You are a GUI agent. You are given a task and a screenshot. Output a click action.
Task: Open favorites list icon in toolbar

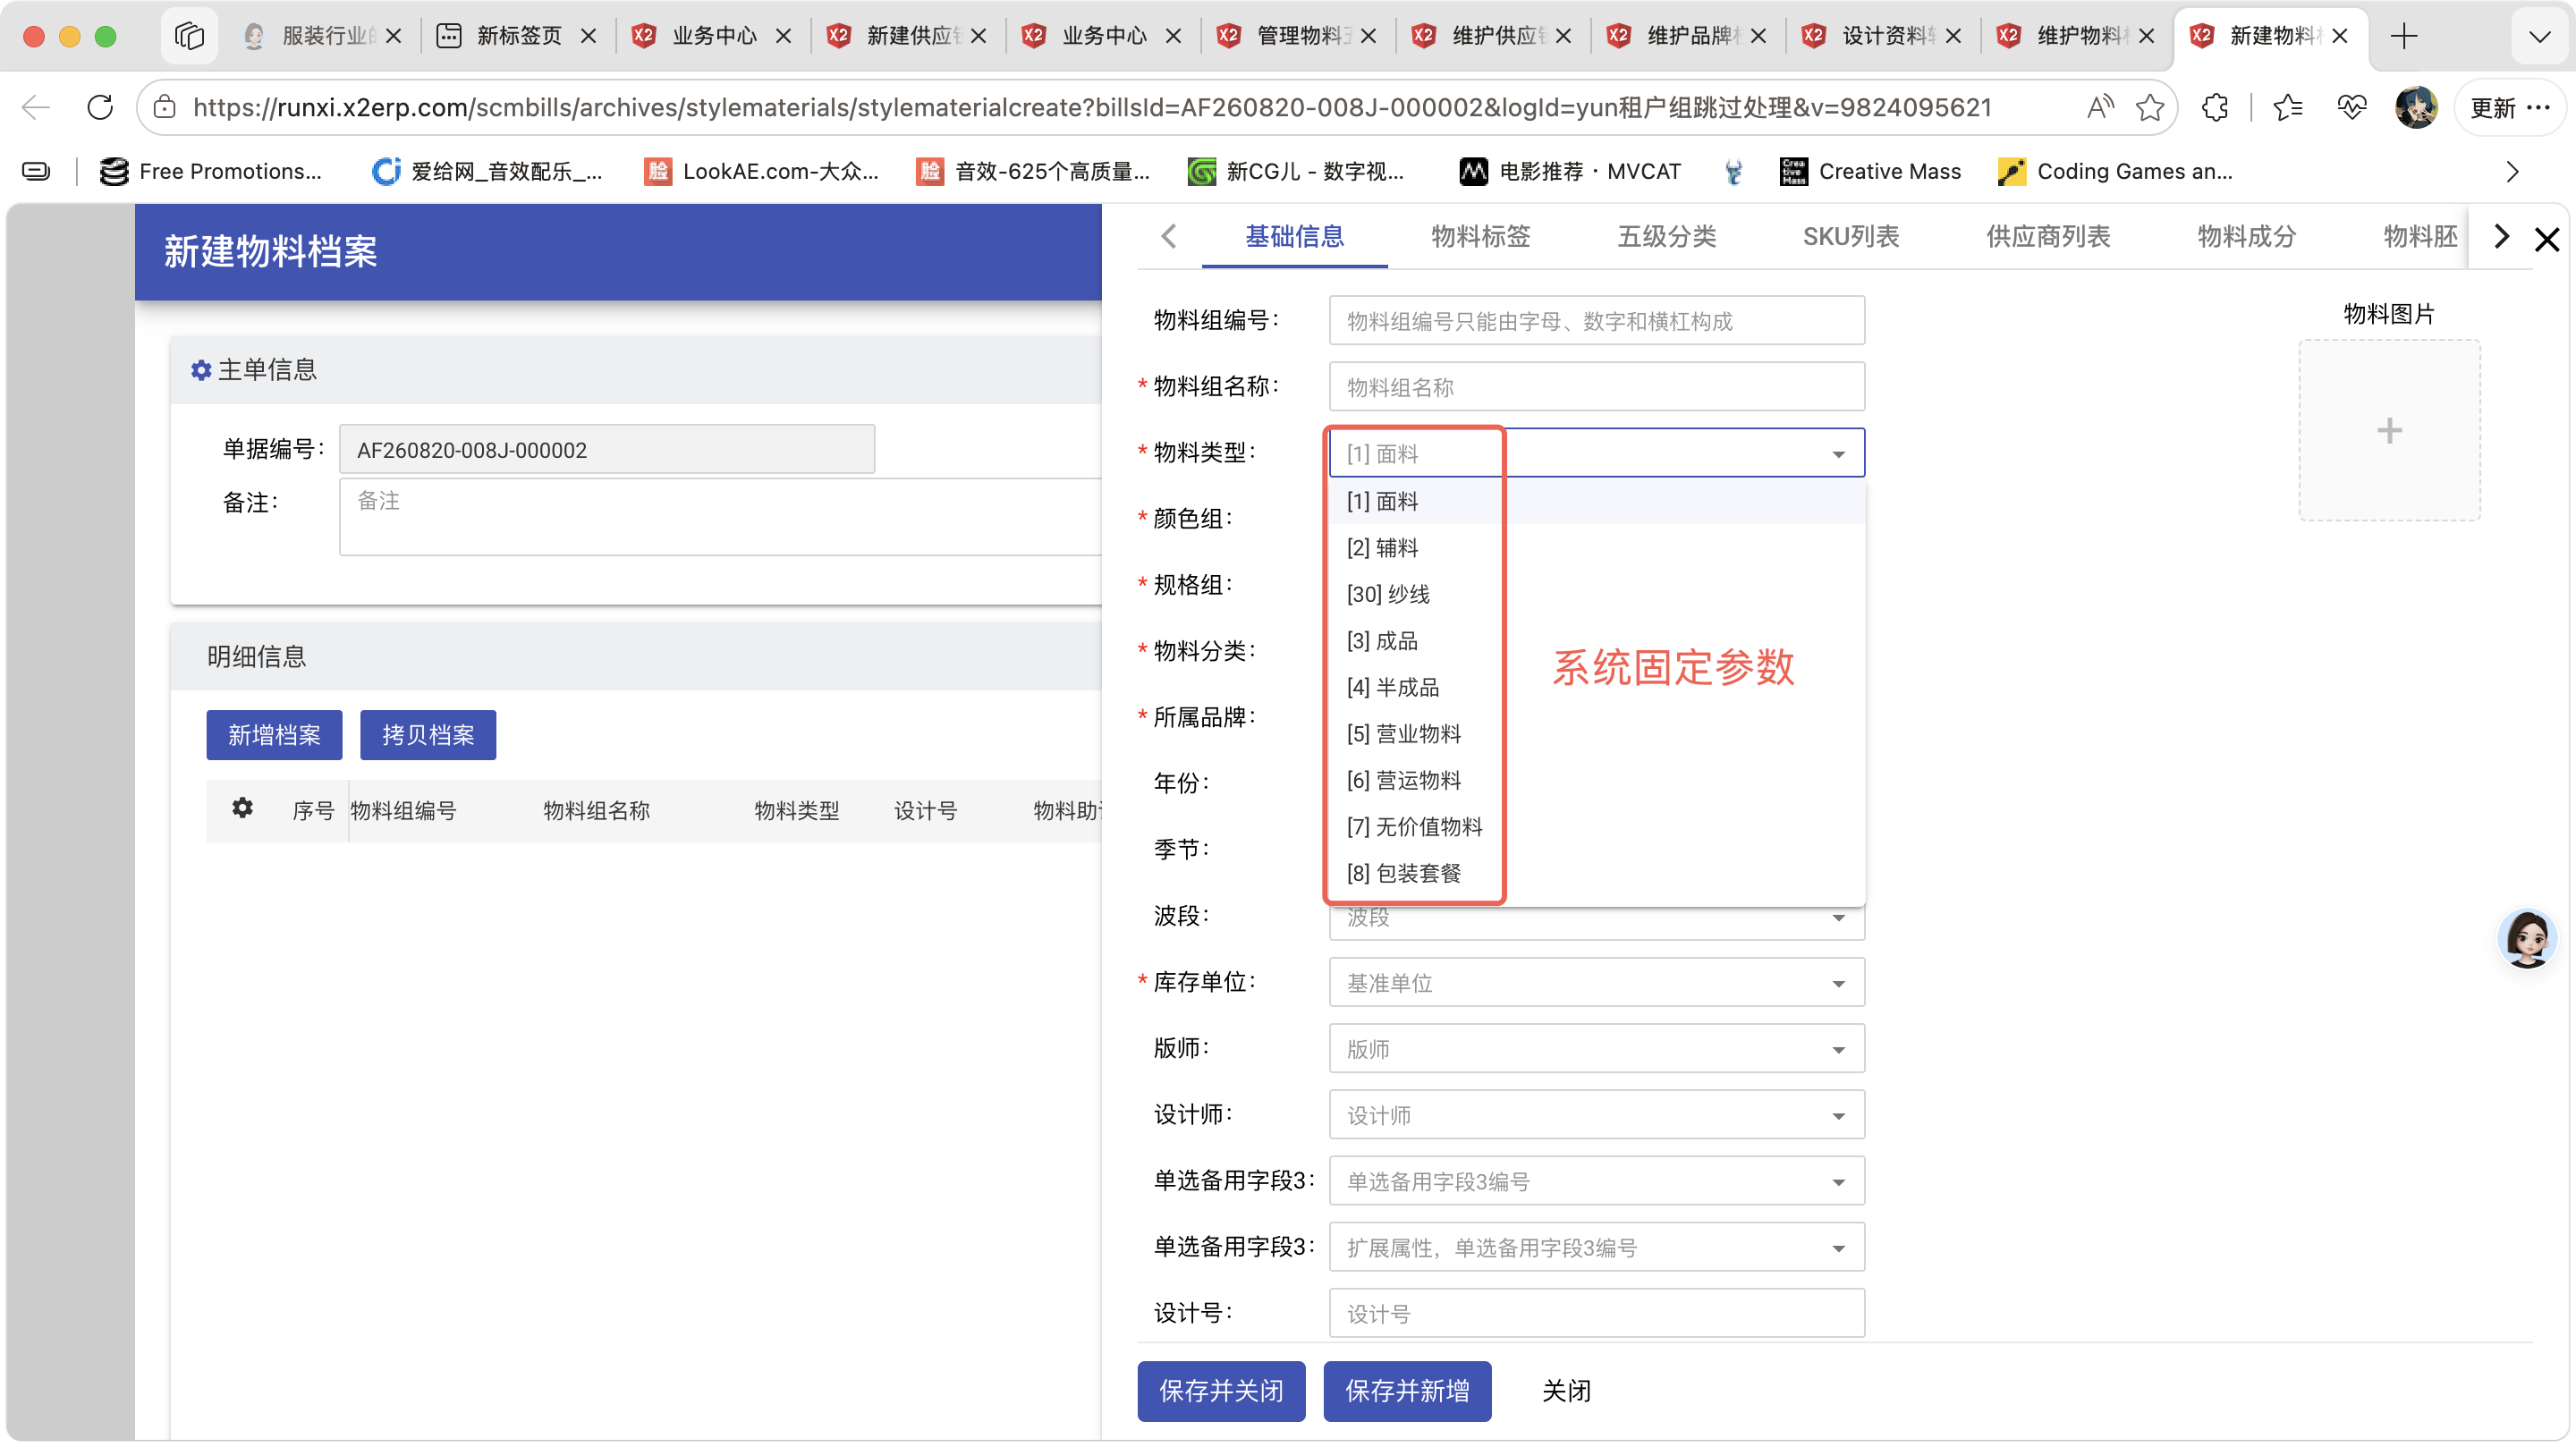(2288, 107)
